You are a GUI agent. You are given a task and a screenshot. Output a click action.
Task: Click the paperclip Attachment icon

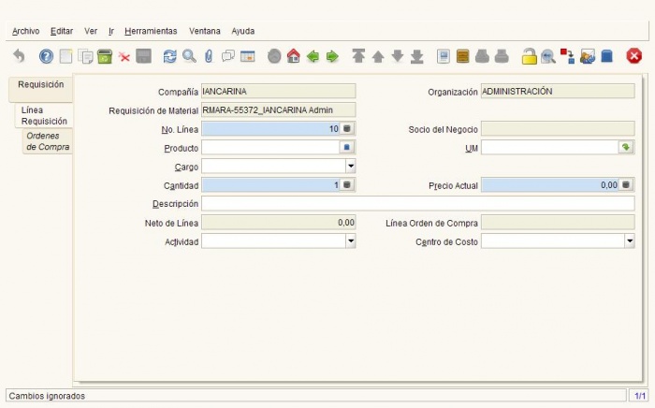[209, 56]
